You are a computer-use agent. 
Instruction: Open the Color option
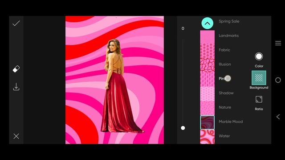click(259, 60)
